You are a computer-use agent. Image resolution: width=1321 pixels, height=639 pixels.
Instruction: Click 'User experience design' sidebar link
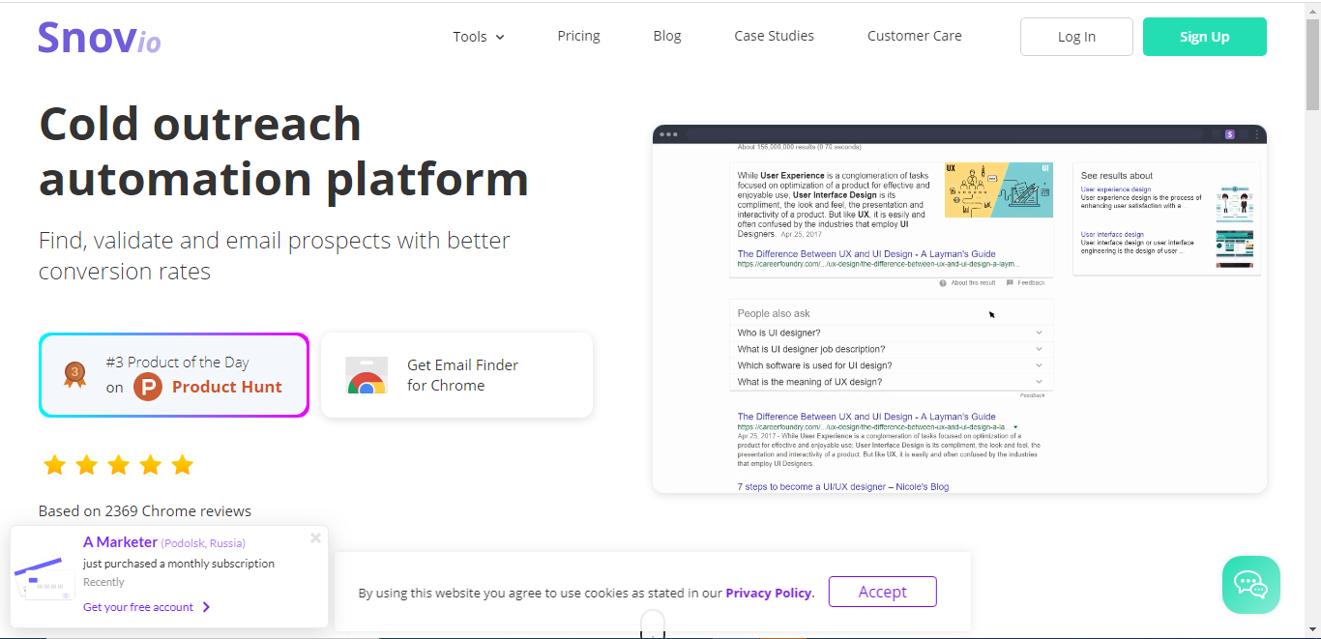1116,189
